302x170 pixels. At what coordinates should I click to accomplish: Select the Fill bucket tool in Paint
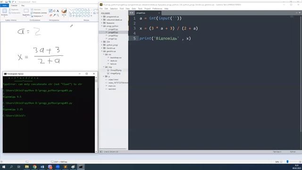pyautogui.click(x=54, y=11)
